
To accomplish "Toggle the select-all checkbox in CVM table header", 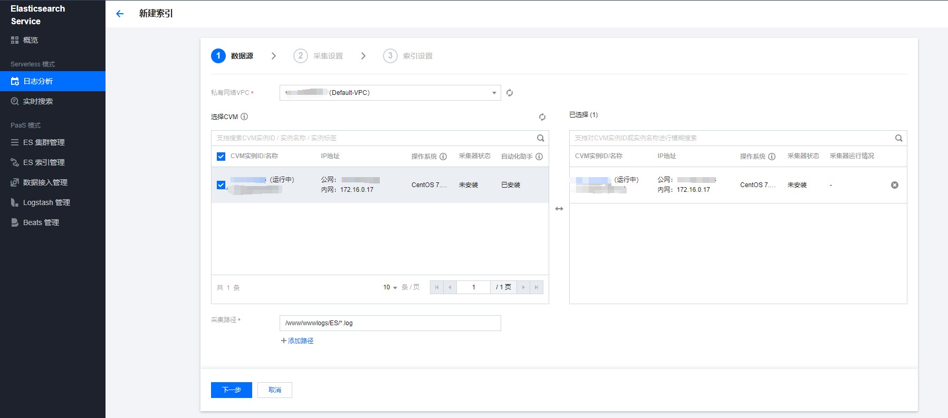I will (221, 157).
